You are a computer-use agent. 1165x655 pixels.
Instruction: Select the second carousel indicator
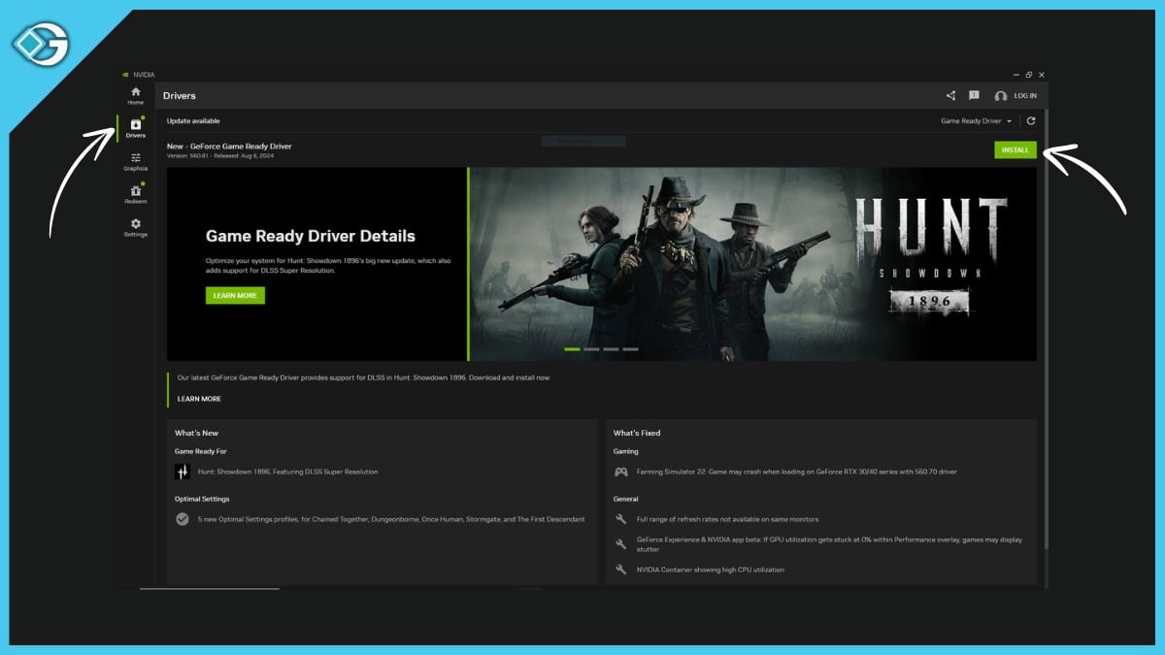point(591,349)
